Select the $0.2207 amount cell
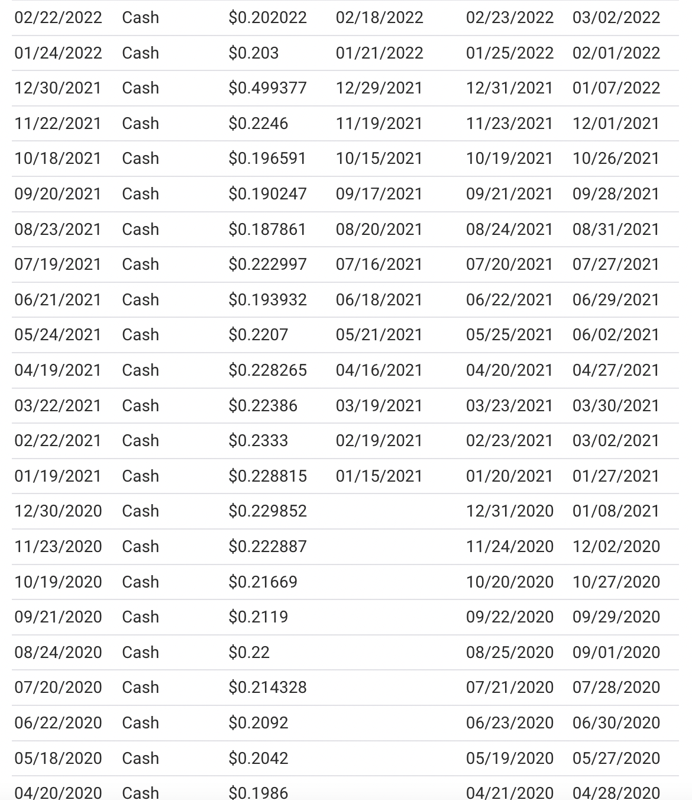This screenshot has width=692, height=800. click(x=258, y=334)
